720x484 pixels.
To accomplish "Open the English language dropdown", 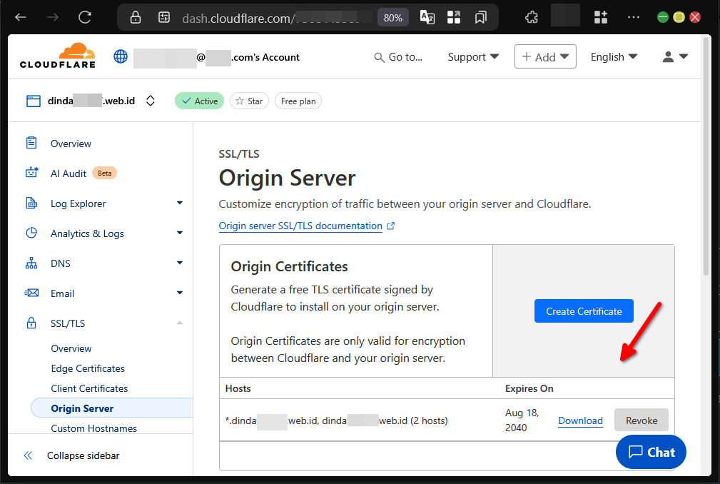I will pyautogui.click(x=614, y=57).
